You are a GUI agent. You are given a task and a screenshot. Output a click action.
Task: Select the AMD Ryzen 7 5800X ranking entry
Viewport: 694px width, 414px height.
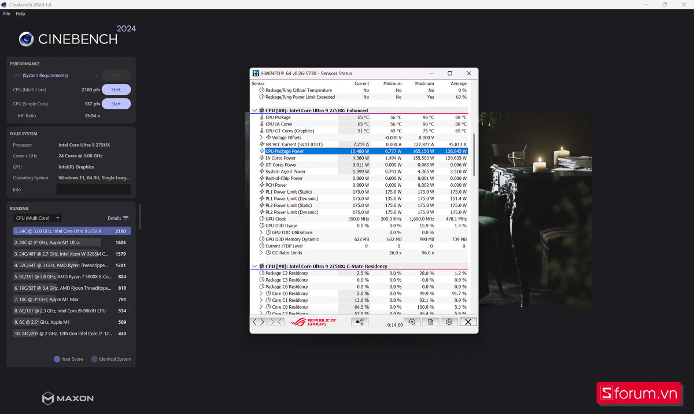(x=72, y=276)
